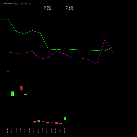
Task: Click the 13 Nov date label
Action: [x=25, y=130]
